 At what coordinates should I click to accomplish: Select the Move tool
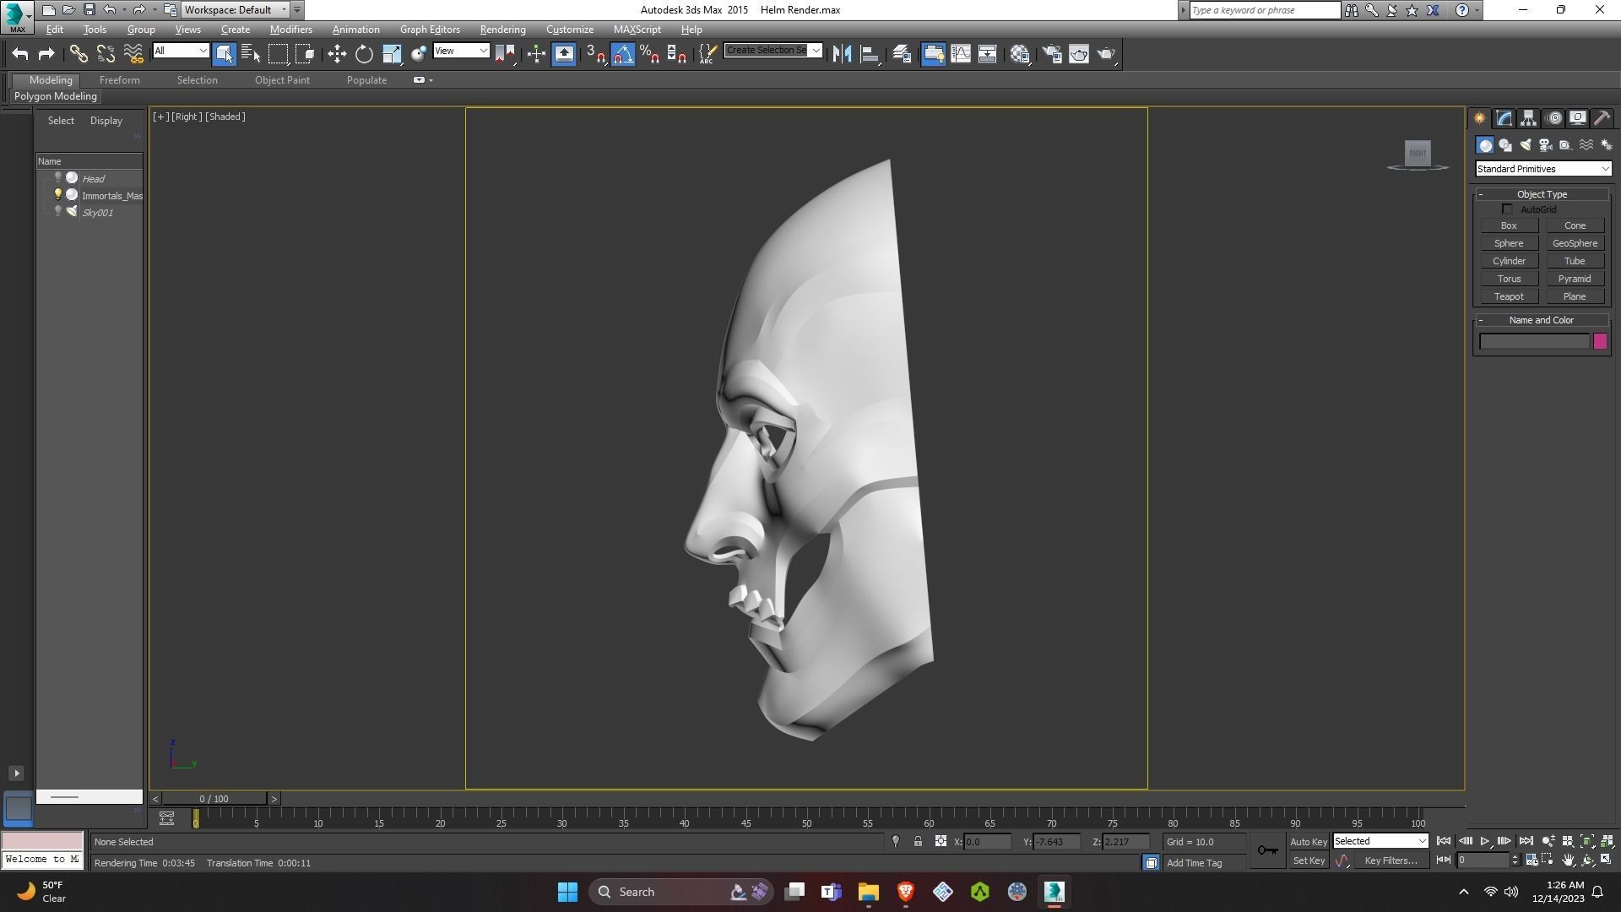pyautogui.click(x=337, y=54)
